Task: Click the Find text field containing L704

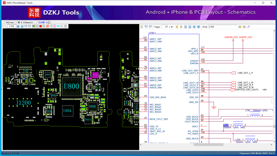Action: point(222,27)
